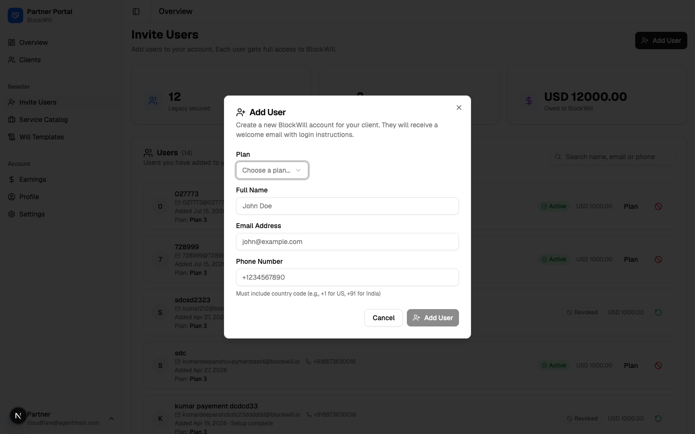Click the Settings gear icon
695x434 pixels.
[12, 214]
